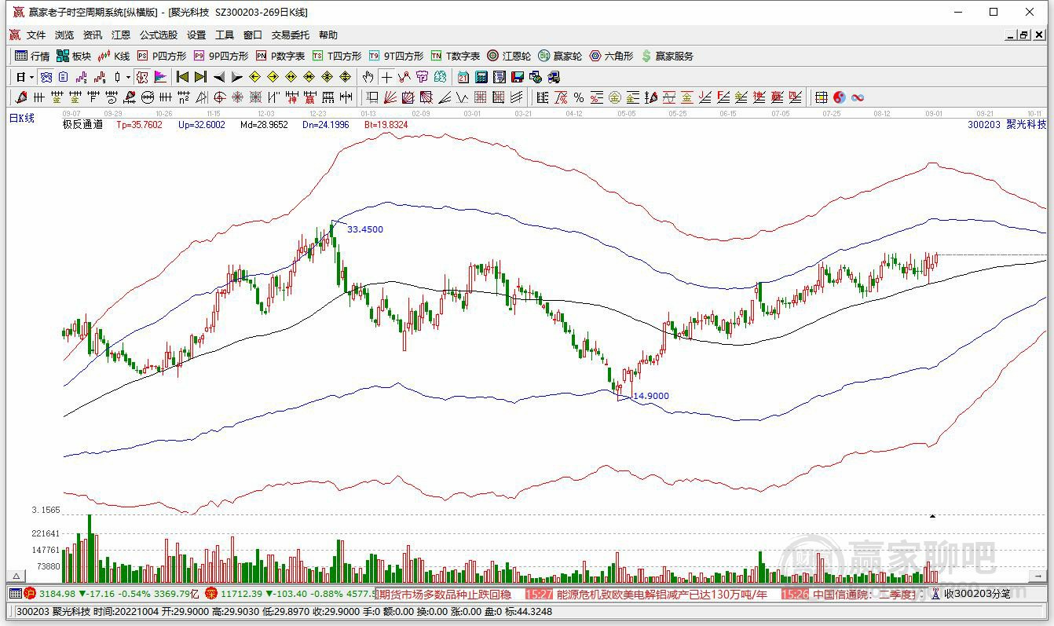This screenshot has width=1054, height=626.
Task: Click the black right-arrow step icon
Action: [x=237, y=77]
